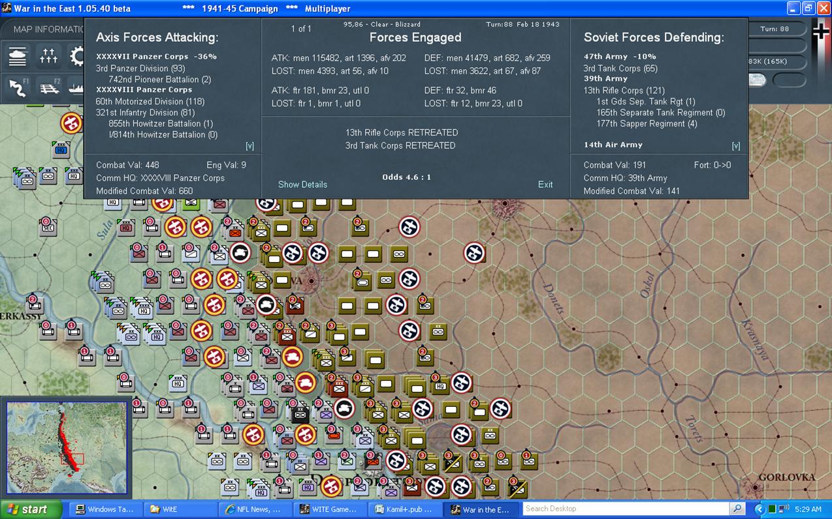Click Comm HQ: XXXXVIII Panzer Corps line

tap(160, 178)
